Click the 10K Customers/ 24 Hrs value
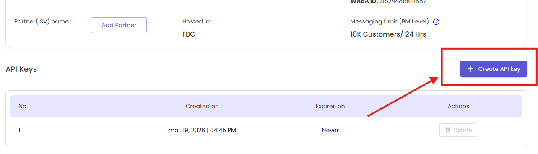Viewport: 538px width, 154px height. [x=388, y=34]
